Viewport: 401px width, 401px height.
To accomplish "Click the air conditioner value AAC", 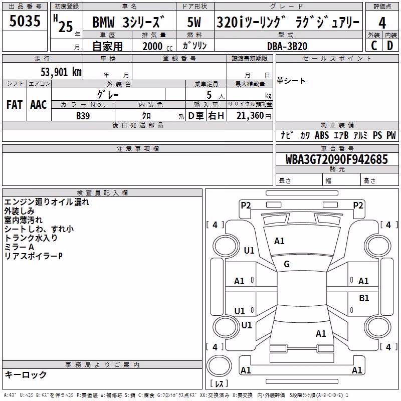I will (39, 105).
